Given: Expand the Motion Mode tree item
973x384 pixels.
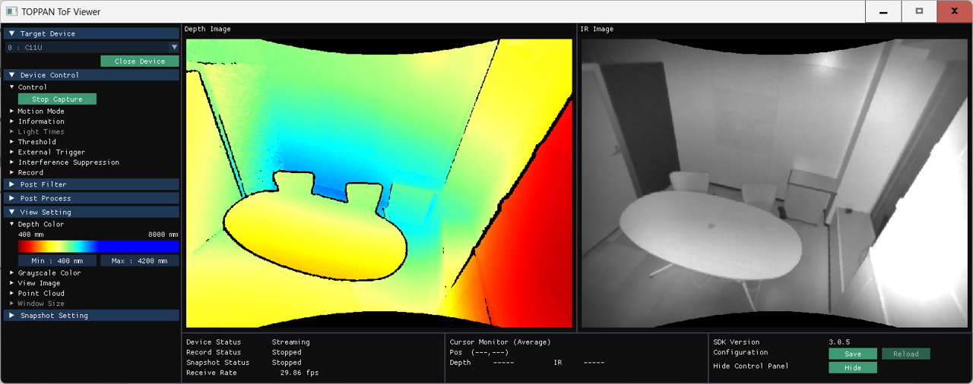Looking at the screenshot, I should (x=41, y=111).
